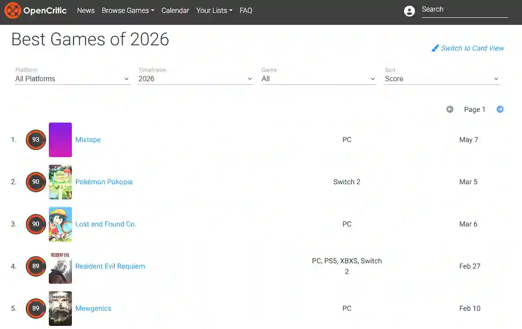Click PC platform text in Lost and Found row
The height and width of the screenshot is (329, 522).
coord(347,224)
